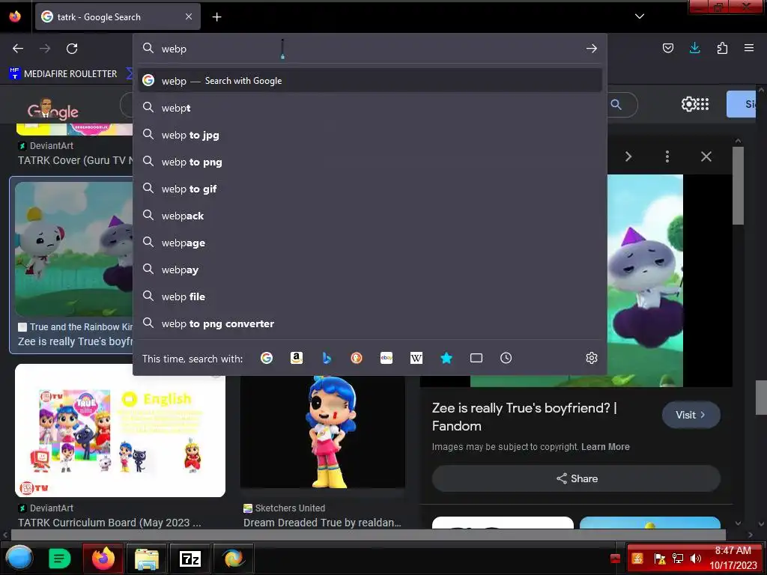Save page to Pocket
This screenshot has height=575, width=767.
click(x=667, y=48)
